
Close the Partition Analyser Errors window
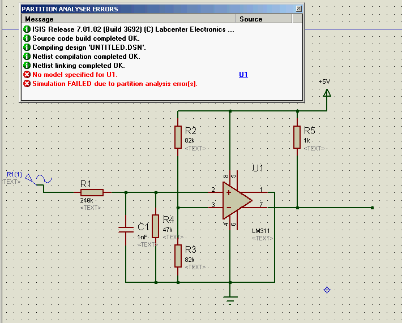[299, 8]
